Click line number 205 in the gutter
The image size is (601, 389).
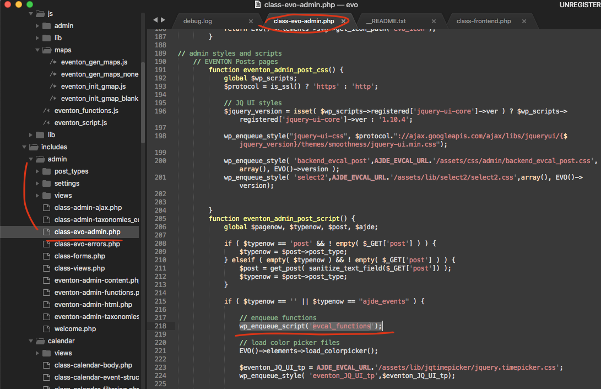coord(160,219)
